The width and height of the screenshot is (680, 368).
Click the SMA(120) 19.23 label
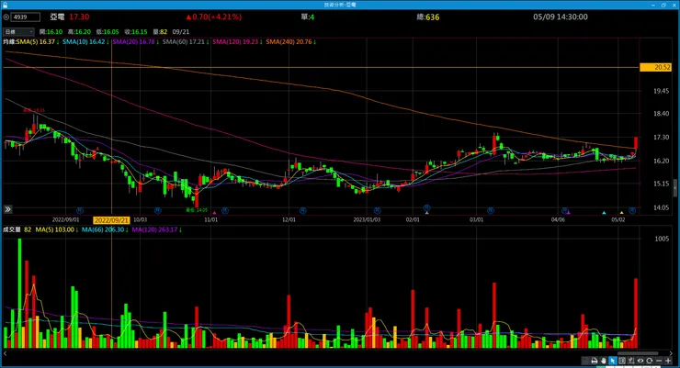(237, 42)
